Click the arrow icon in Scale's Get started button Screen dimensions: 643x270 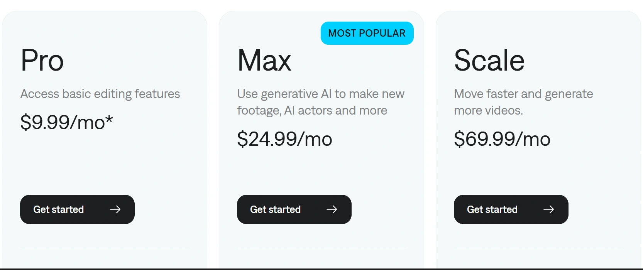(x=548, y=209)
